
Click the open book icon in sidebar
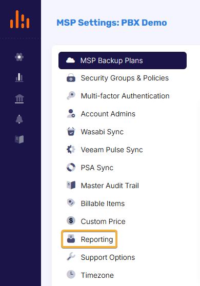pos(19,139)
